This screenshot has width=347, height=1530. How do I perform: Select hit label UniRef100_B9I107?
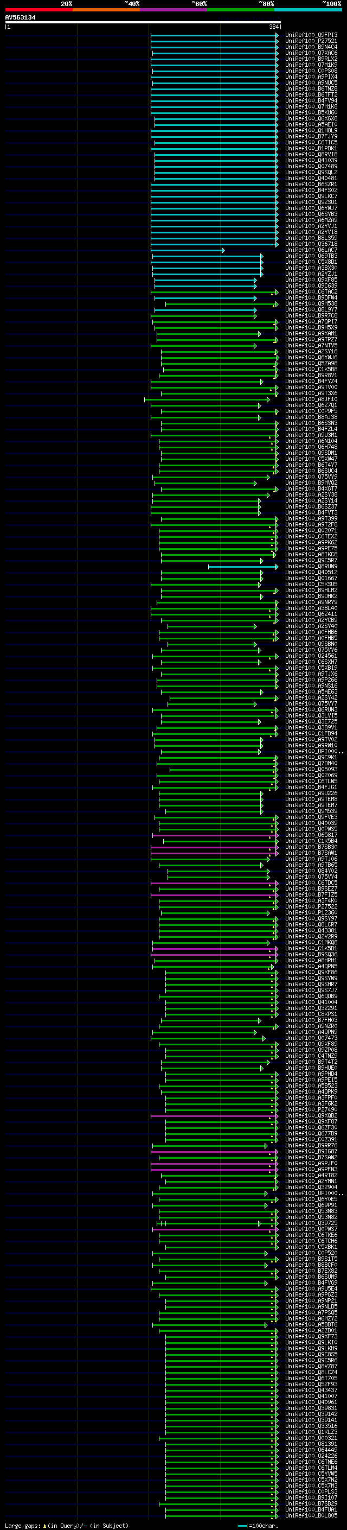pos(311,1498)
